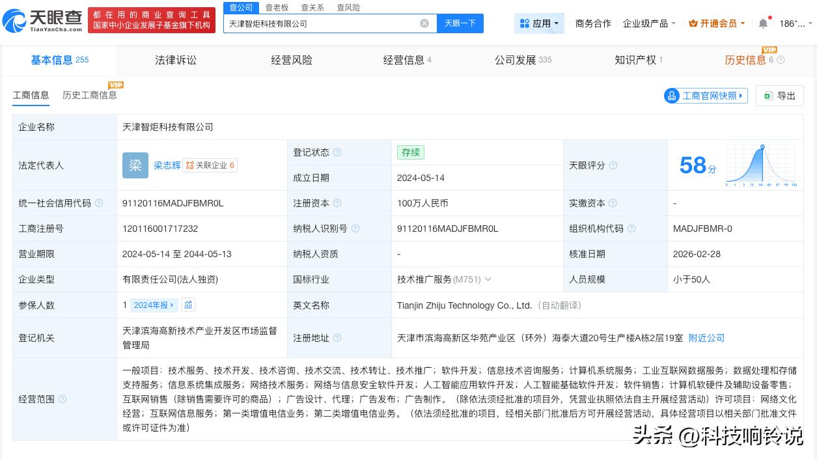The height and width of the screenshot is (459, 817).
Task: Click the 天眼一下 search button
Action: 460,23
